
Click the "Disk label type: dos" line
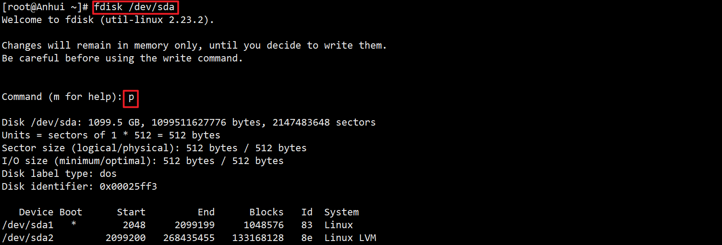tap(59, 174)
